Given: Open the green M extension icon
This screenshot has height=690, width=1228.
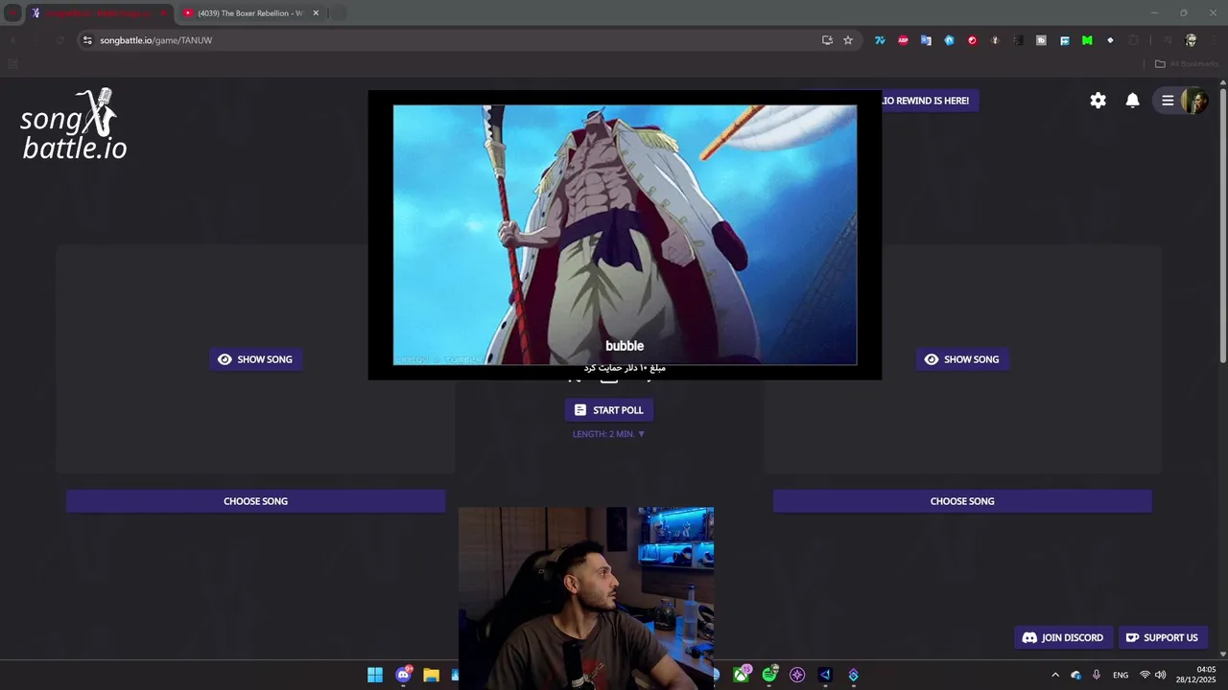Looking at the screenshot, I should pyautogui.click(x=1087, y=40).
